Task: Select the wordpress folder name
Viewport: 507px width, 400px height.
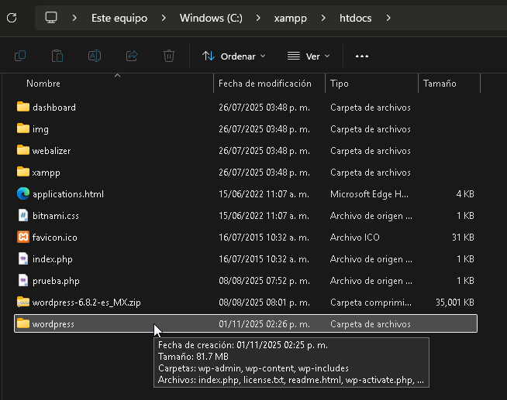Action: pos(53,324)
